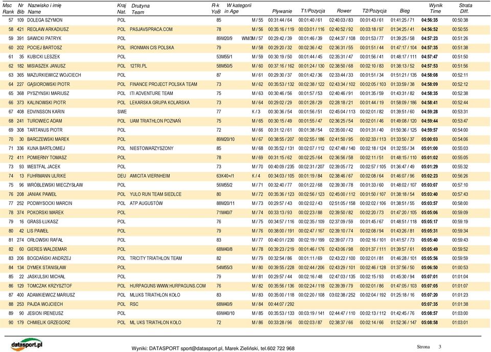
Task: Click nationality SWE
Action: (122, 111)
